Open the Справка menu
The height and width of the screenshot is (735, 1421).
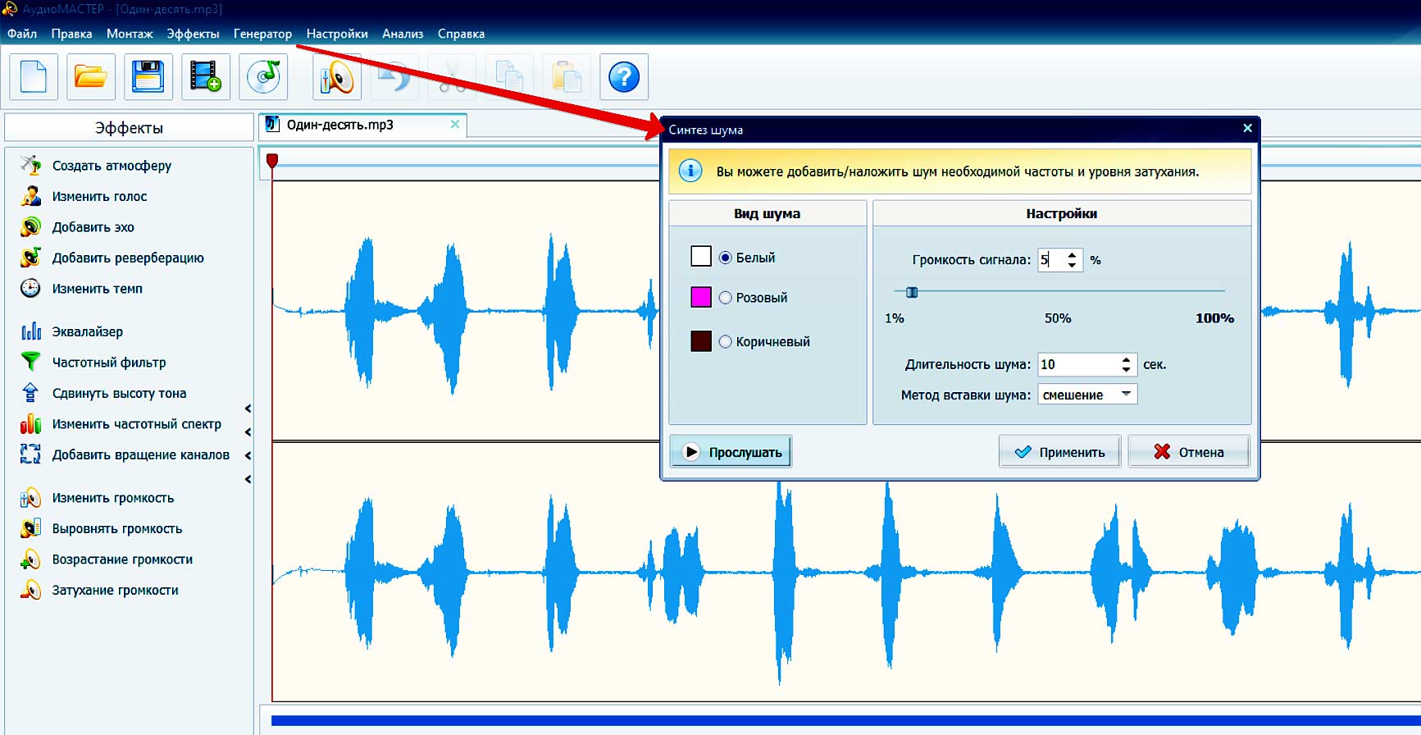pyautogui.click(x=461, y=34)
